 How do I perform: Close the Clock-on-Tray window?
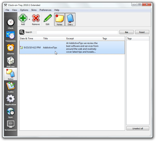tap(147, 4)
